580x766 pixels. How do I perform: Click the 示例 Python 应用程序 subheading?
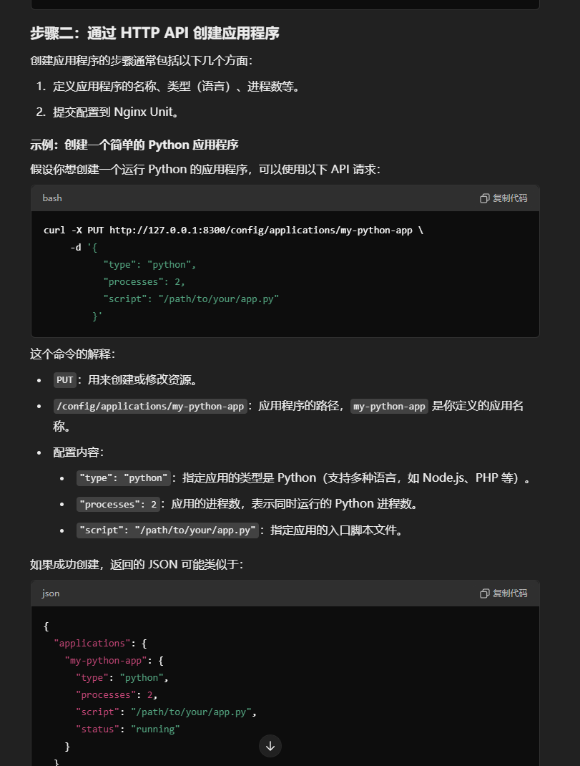134,145
